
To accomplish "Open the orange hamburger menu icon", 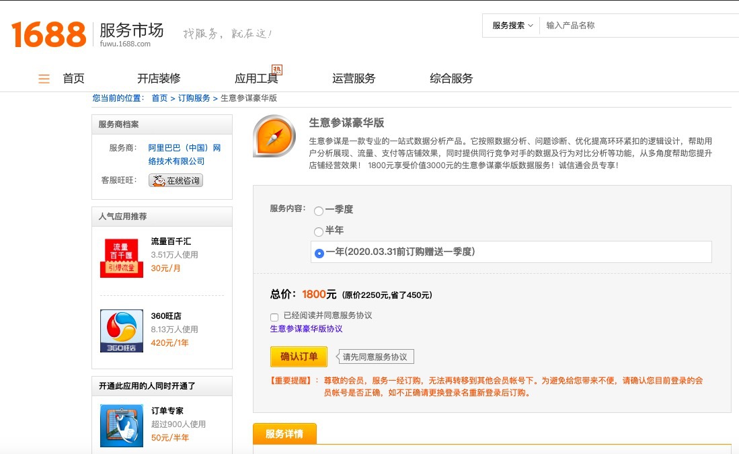I will tap(44, 79).
